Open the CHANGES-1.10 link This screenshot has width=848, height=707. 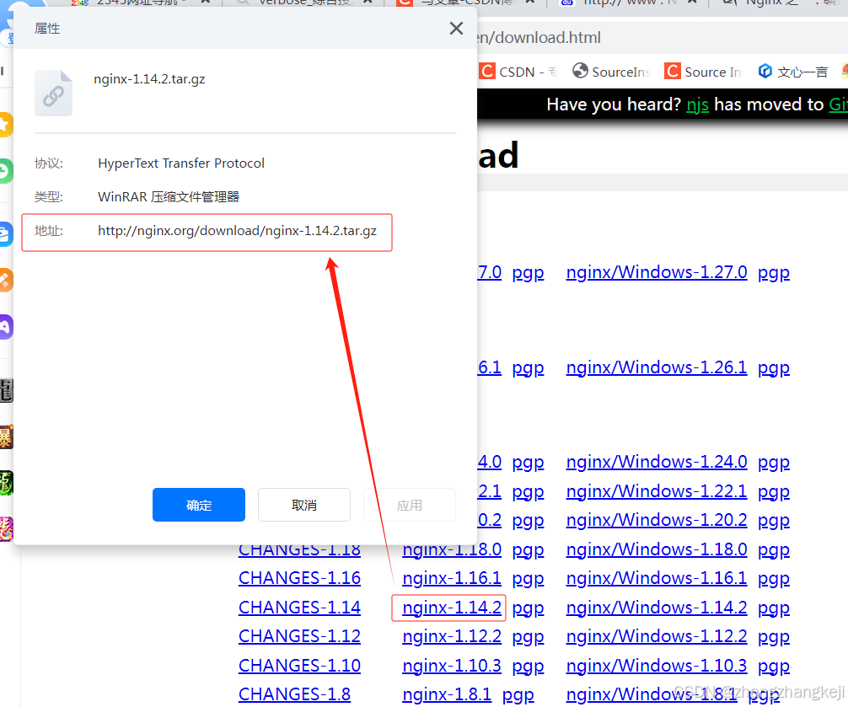[299, 666]
